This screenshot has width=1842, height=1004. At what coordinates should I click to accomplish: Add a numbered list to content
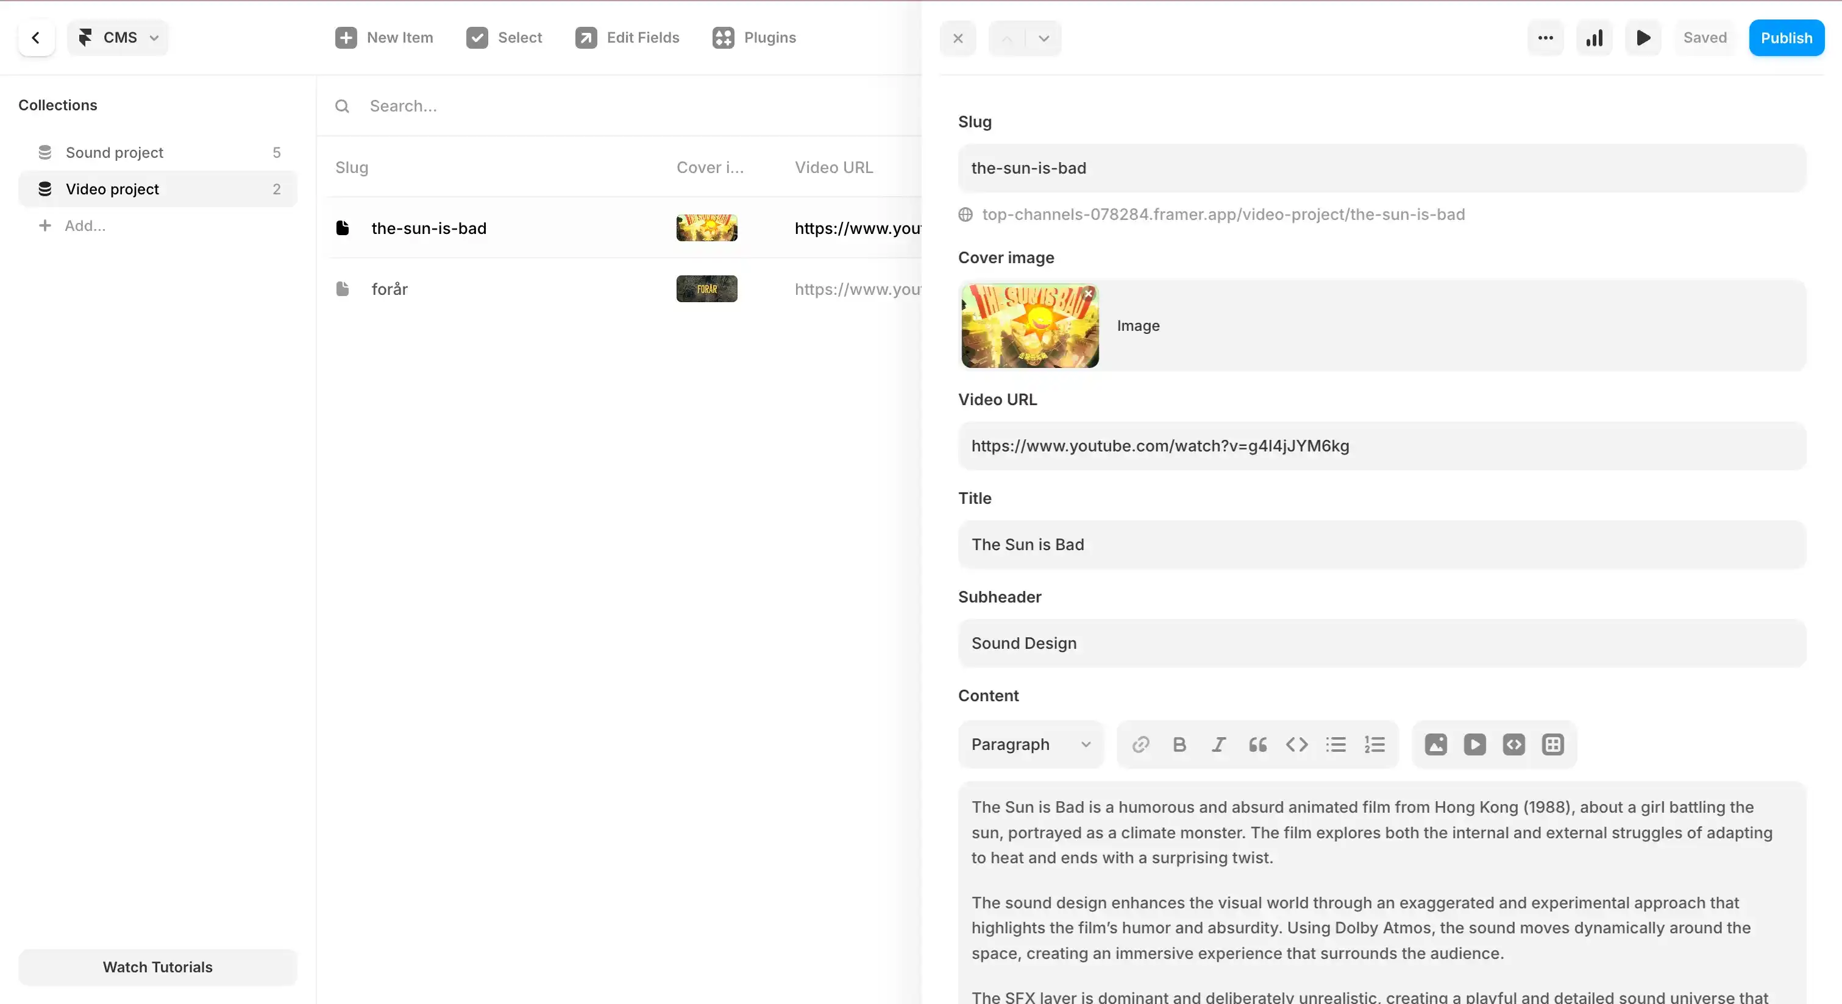[1374, 744]
